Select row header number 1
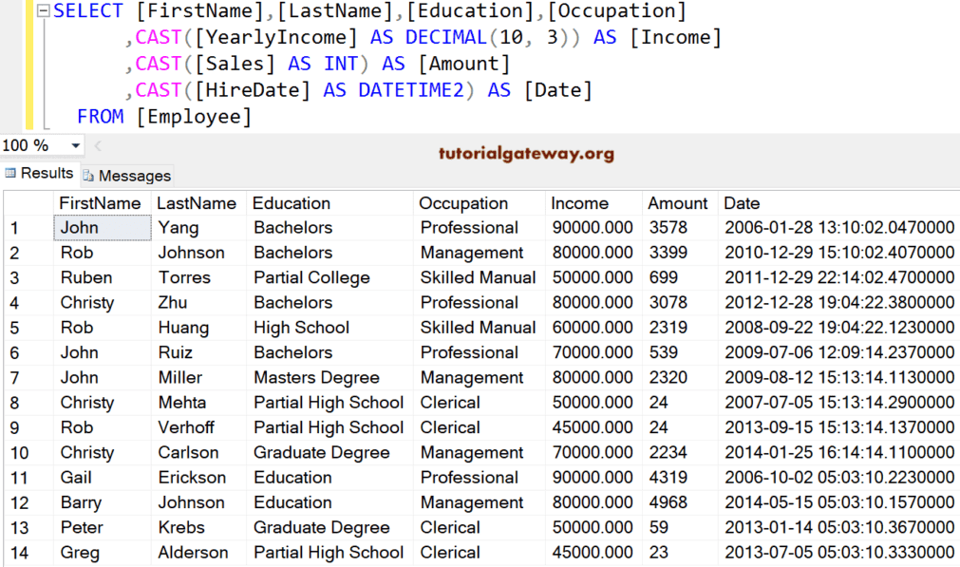The width and height of the screenshot is (960, 567). [x=28, y=228]
